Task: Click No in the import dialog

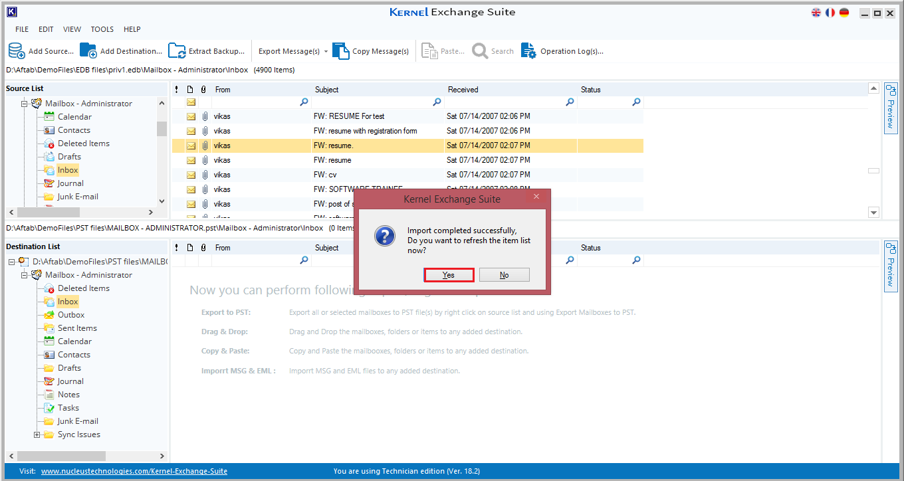Action: 504,275
